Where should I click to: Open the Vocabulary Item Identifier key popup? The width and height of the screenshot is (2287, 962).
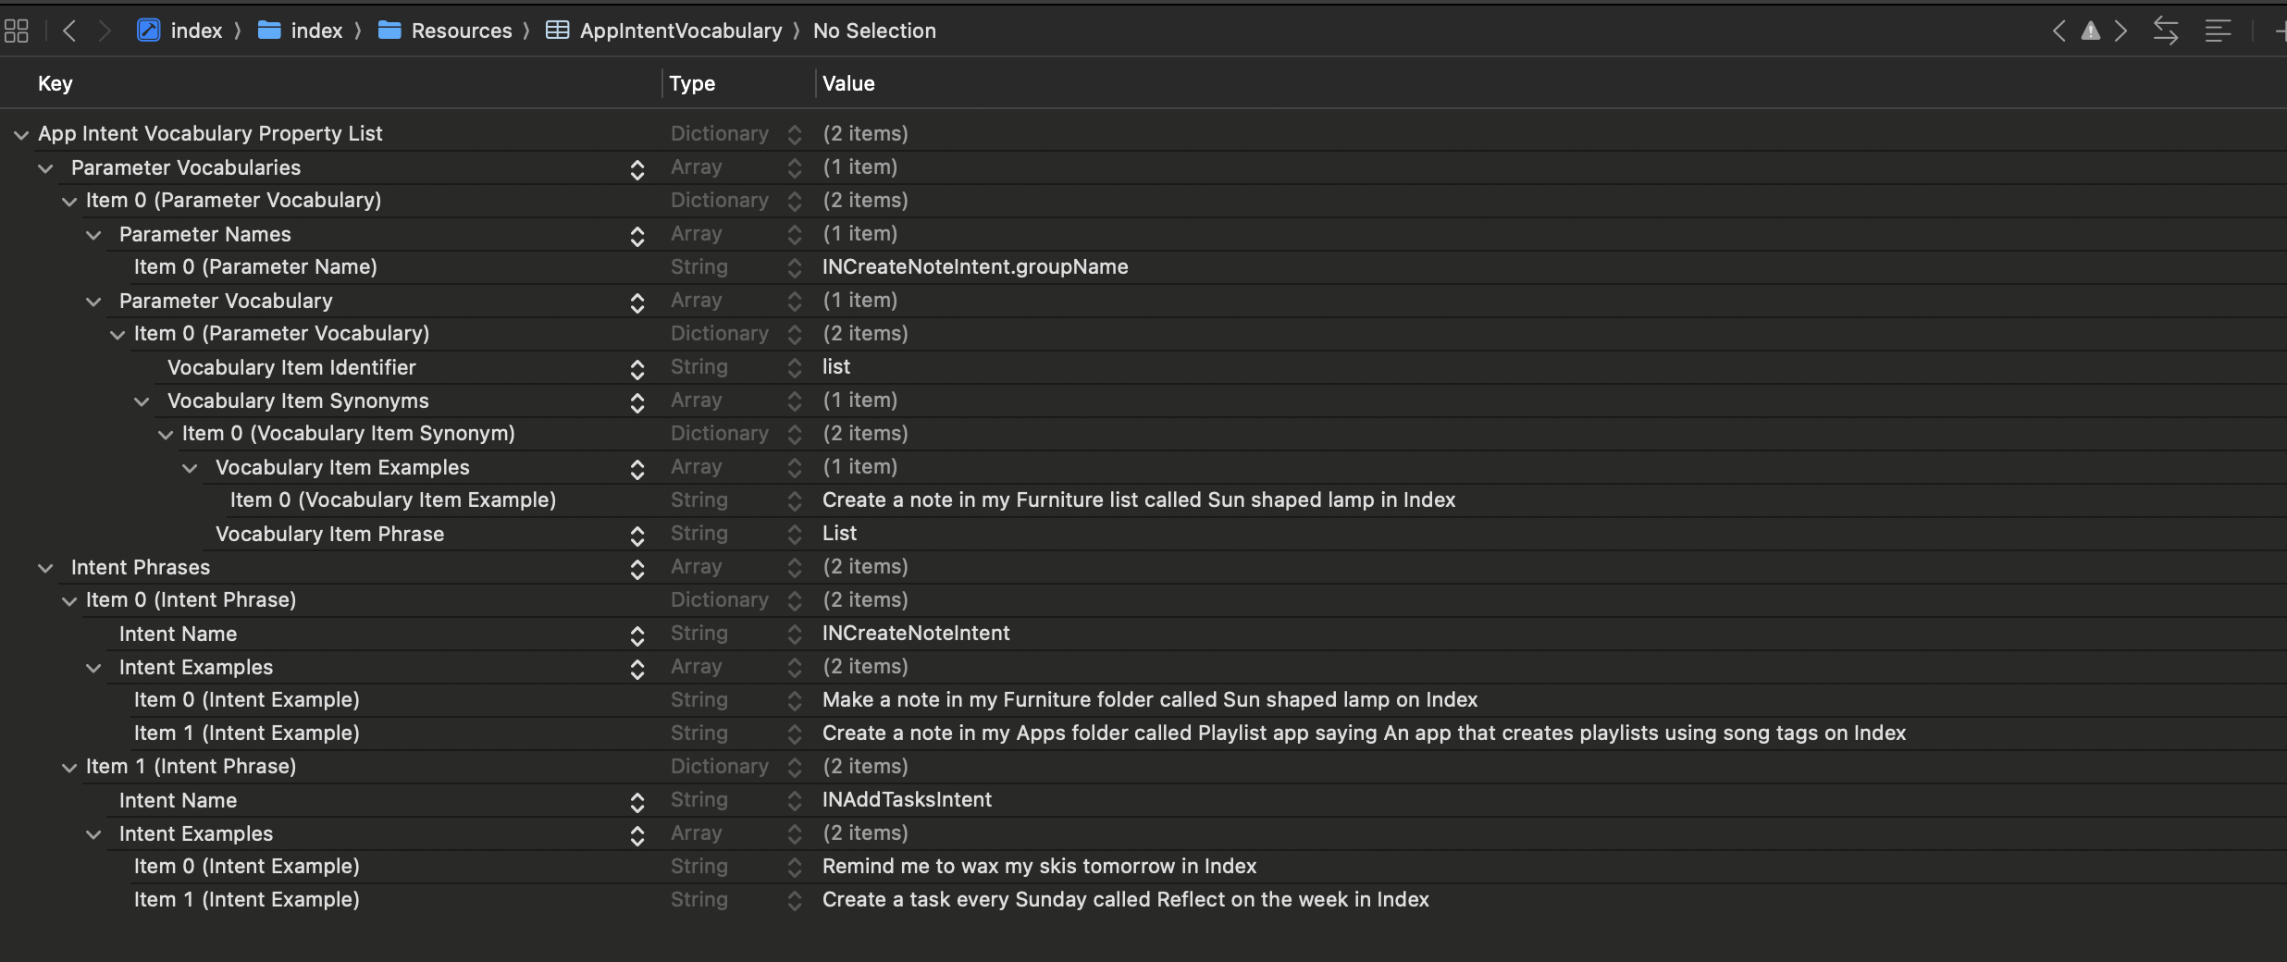pyautogui.click(x=637, y=369)
